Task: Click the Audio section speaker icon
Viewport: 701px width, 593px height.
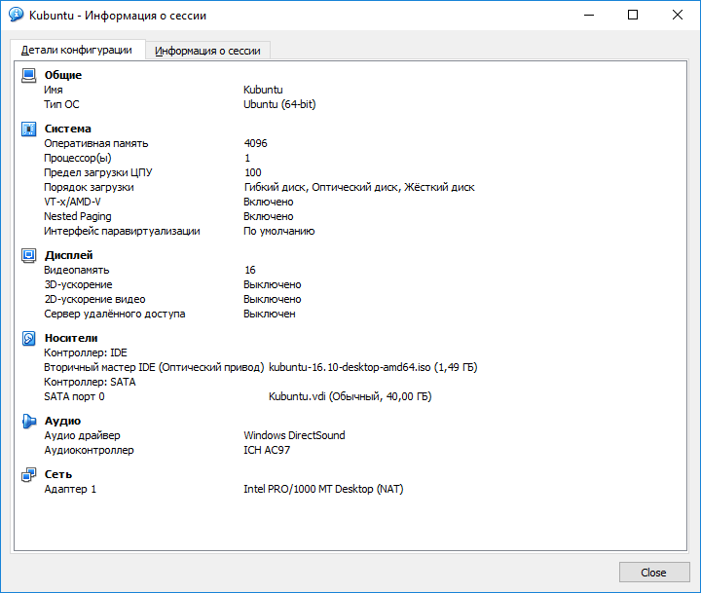Action: (x=28, y=422)
